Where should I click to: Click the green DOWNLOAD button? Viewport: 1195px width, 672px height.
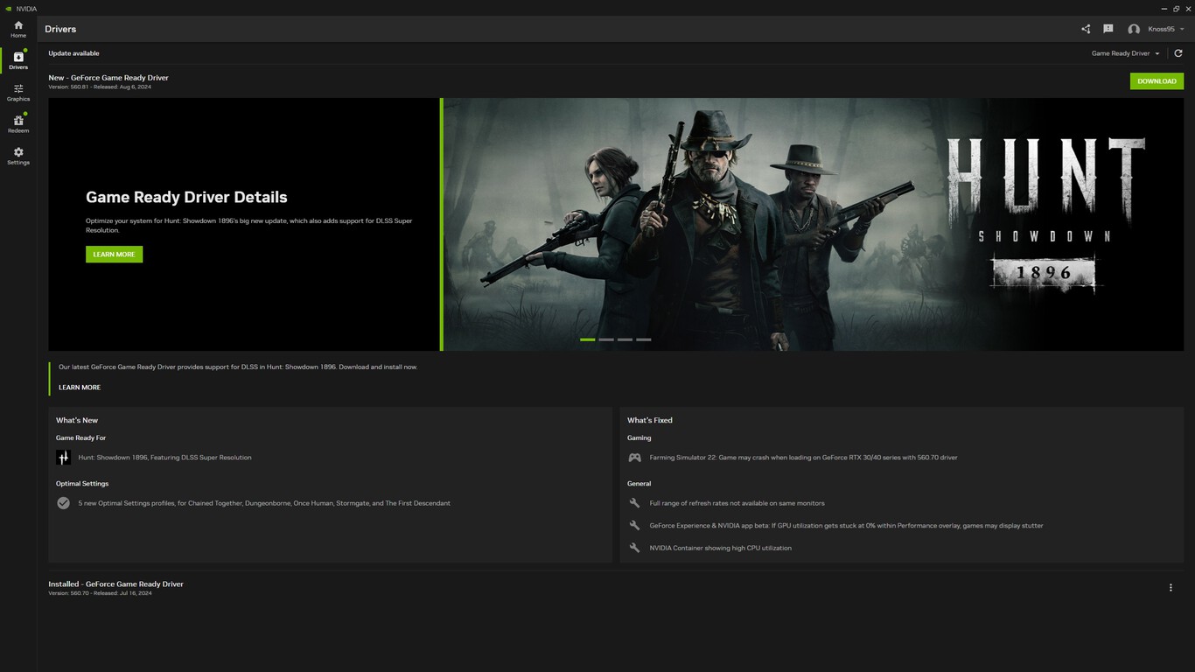pyautogui.click(x=1157, y=81)
